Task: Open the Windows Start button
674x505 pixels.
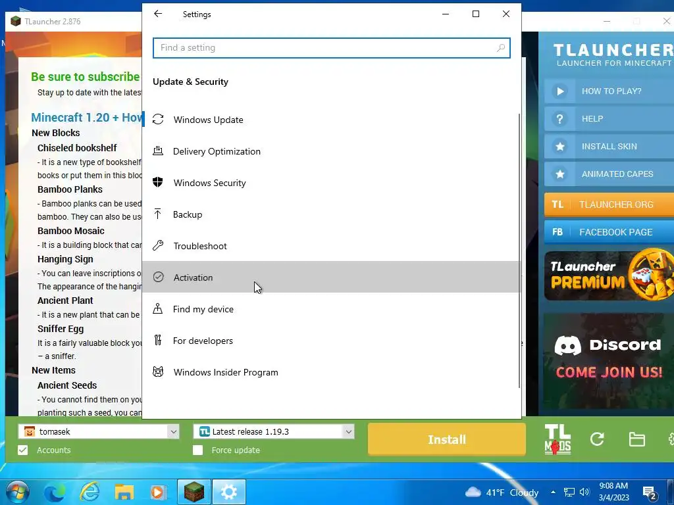Action: [18, 492]
